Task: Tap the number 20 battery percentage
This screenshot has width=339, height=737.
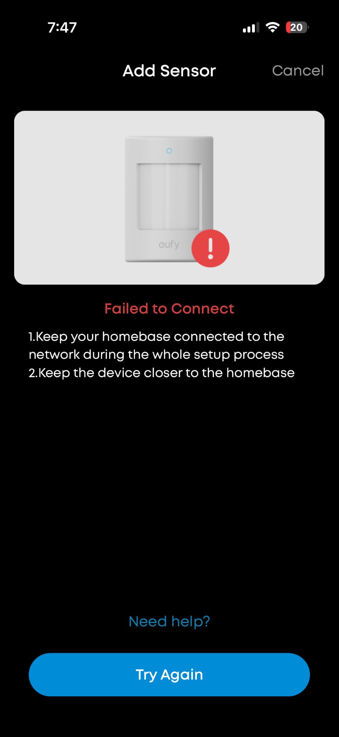Action: 296,27
